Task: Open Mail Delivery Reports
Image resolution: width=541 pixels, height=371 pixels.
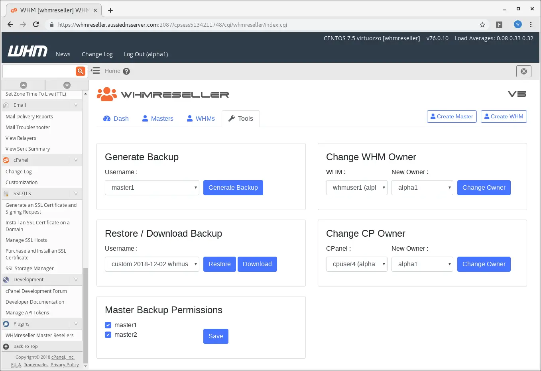Action: (x=29, y=117)
